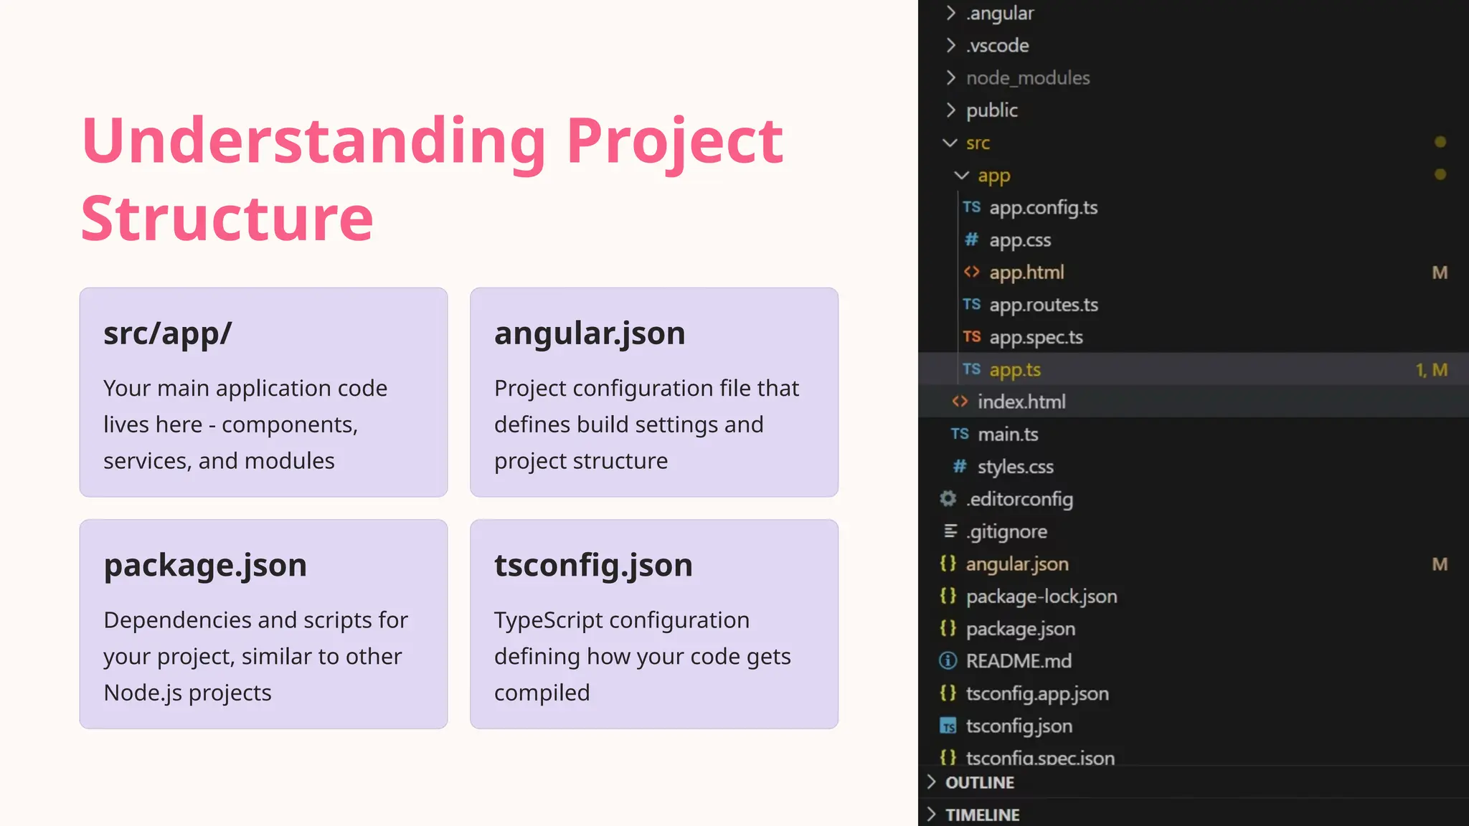Expand the public folder
Screen dimensions: 1469x826
pyautogui.click(x=991, y=110)
